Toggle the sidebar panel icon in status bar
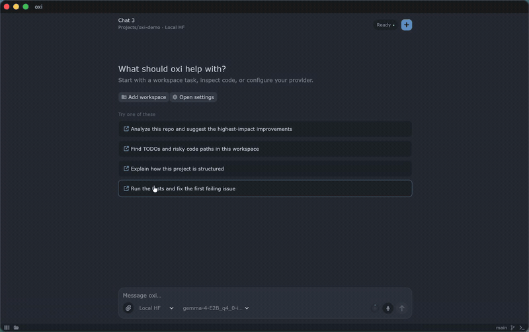 tap(7, 327)
